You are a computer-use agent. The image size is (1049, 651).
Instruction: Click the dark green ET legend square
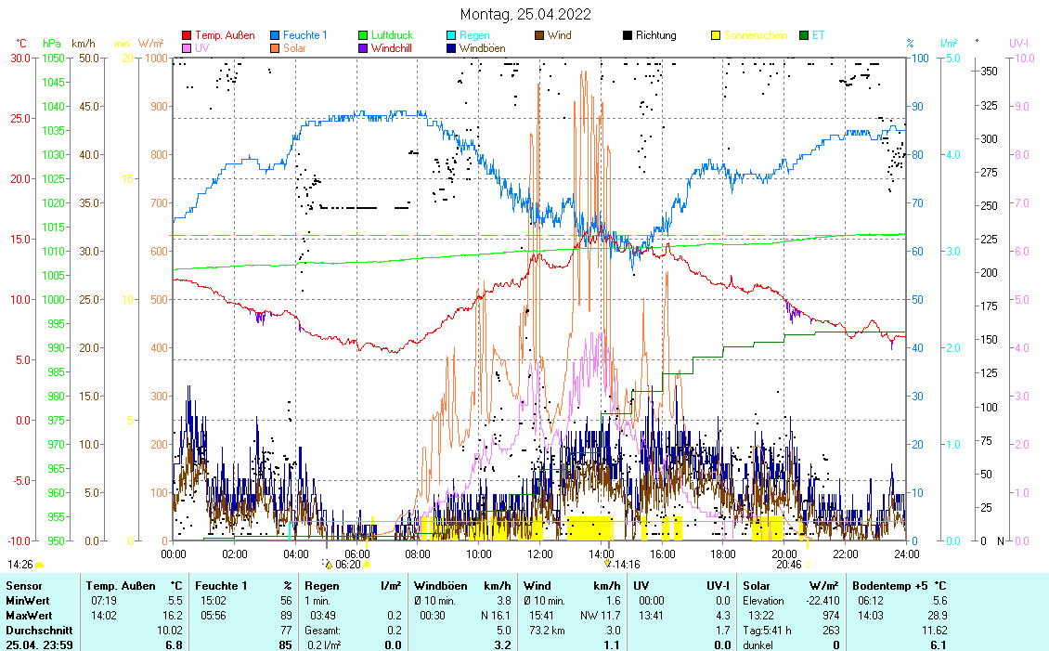click(805, 36)
